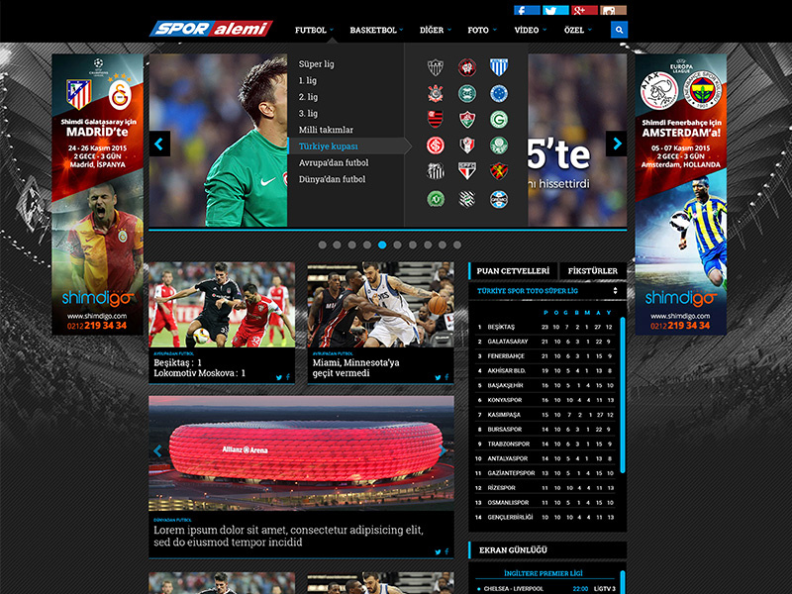Go to next hero slide arrow
Image resolution: width=792 pixels, height=594 pixels.
pos(616,144)
